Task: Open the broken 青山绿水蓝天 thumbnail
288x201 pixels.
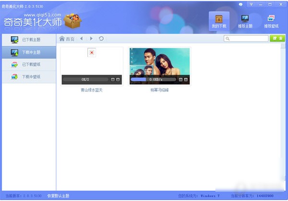Action: coord(92,53)
